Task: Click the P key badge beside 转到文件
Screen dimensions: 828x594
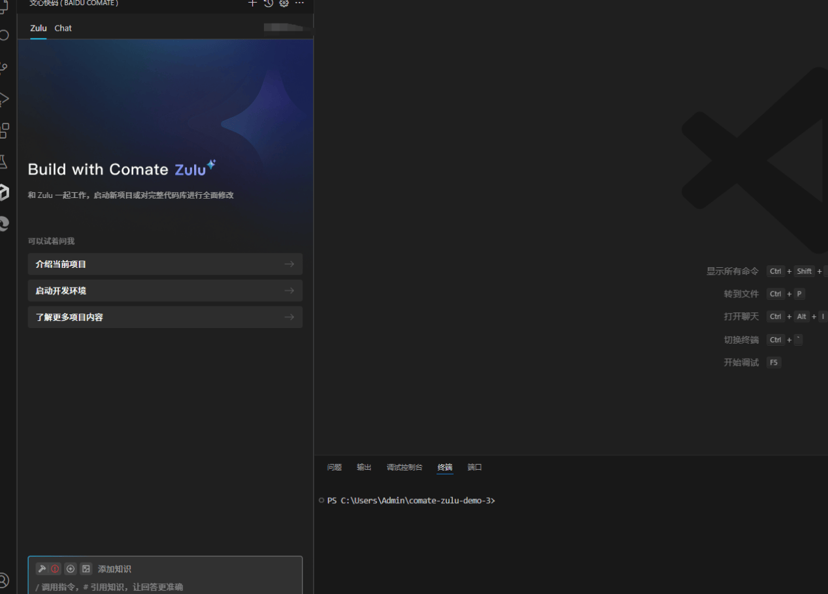Action: coord(799,294)
